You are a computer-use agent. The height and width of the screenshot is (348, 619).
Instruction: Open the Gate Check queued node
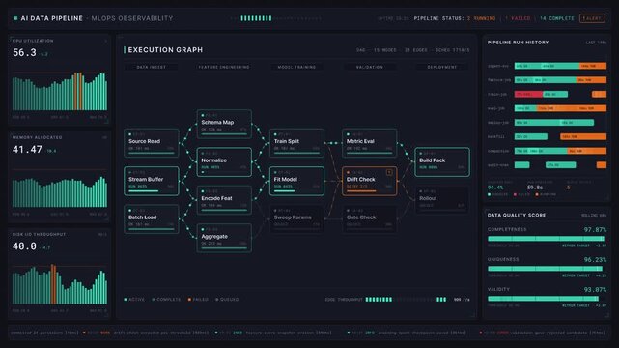click(369, 218)
